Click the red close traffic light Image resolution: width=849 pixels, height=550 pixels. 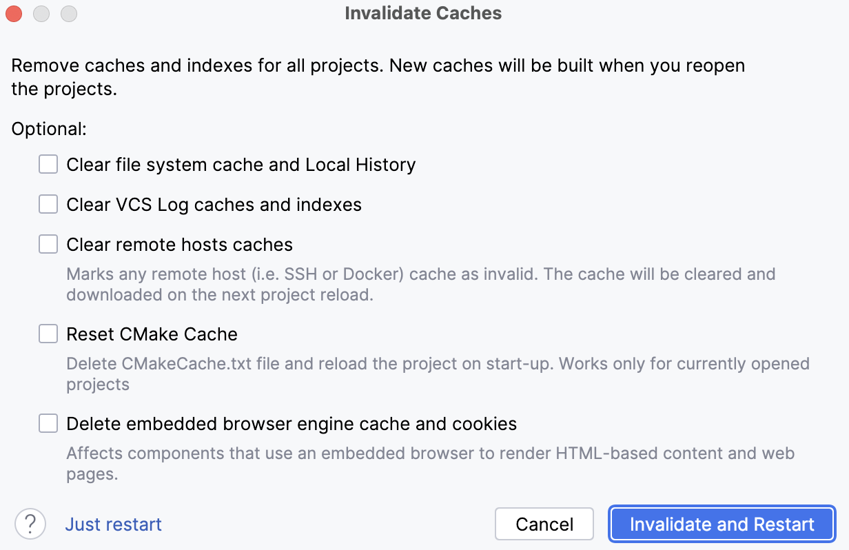[x=13, y=13]
